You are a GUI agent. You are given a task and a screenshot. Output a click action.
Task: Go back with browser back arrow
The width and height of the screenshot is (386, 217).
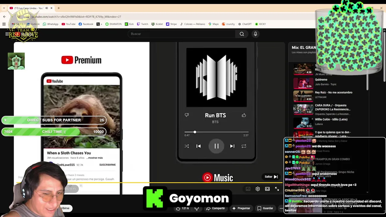(x=4, y=17)
